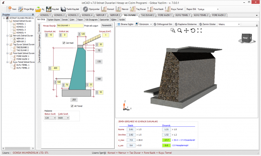
Task: Select magnifier zoom tool in 3D view
Action: [179, 30]
